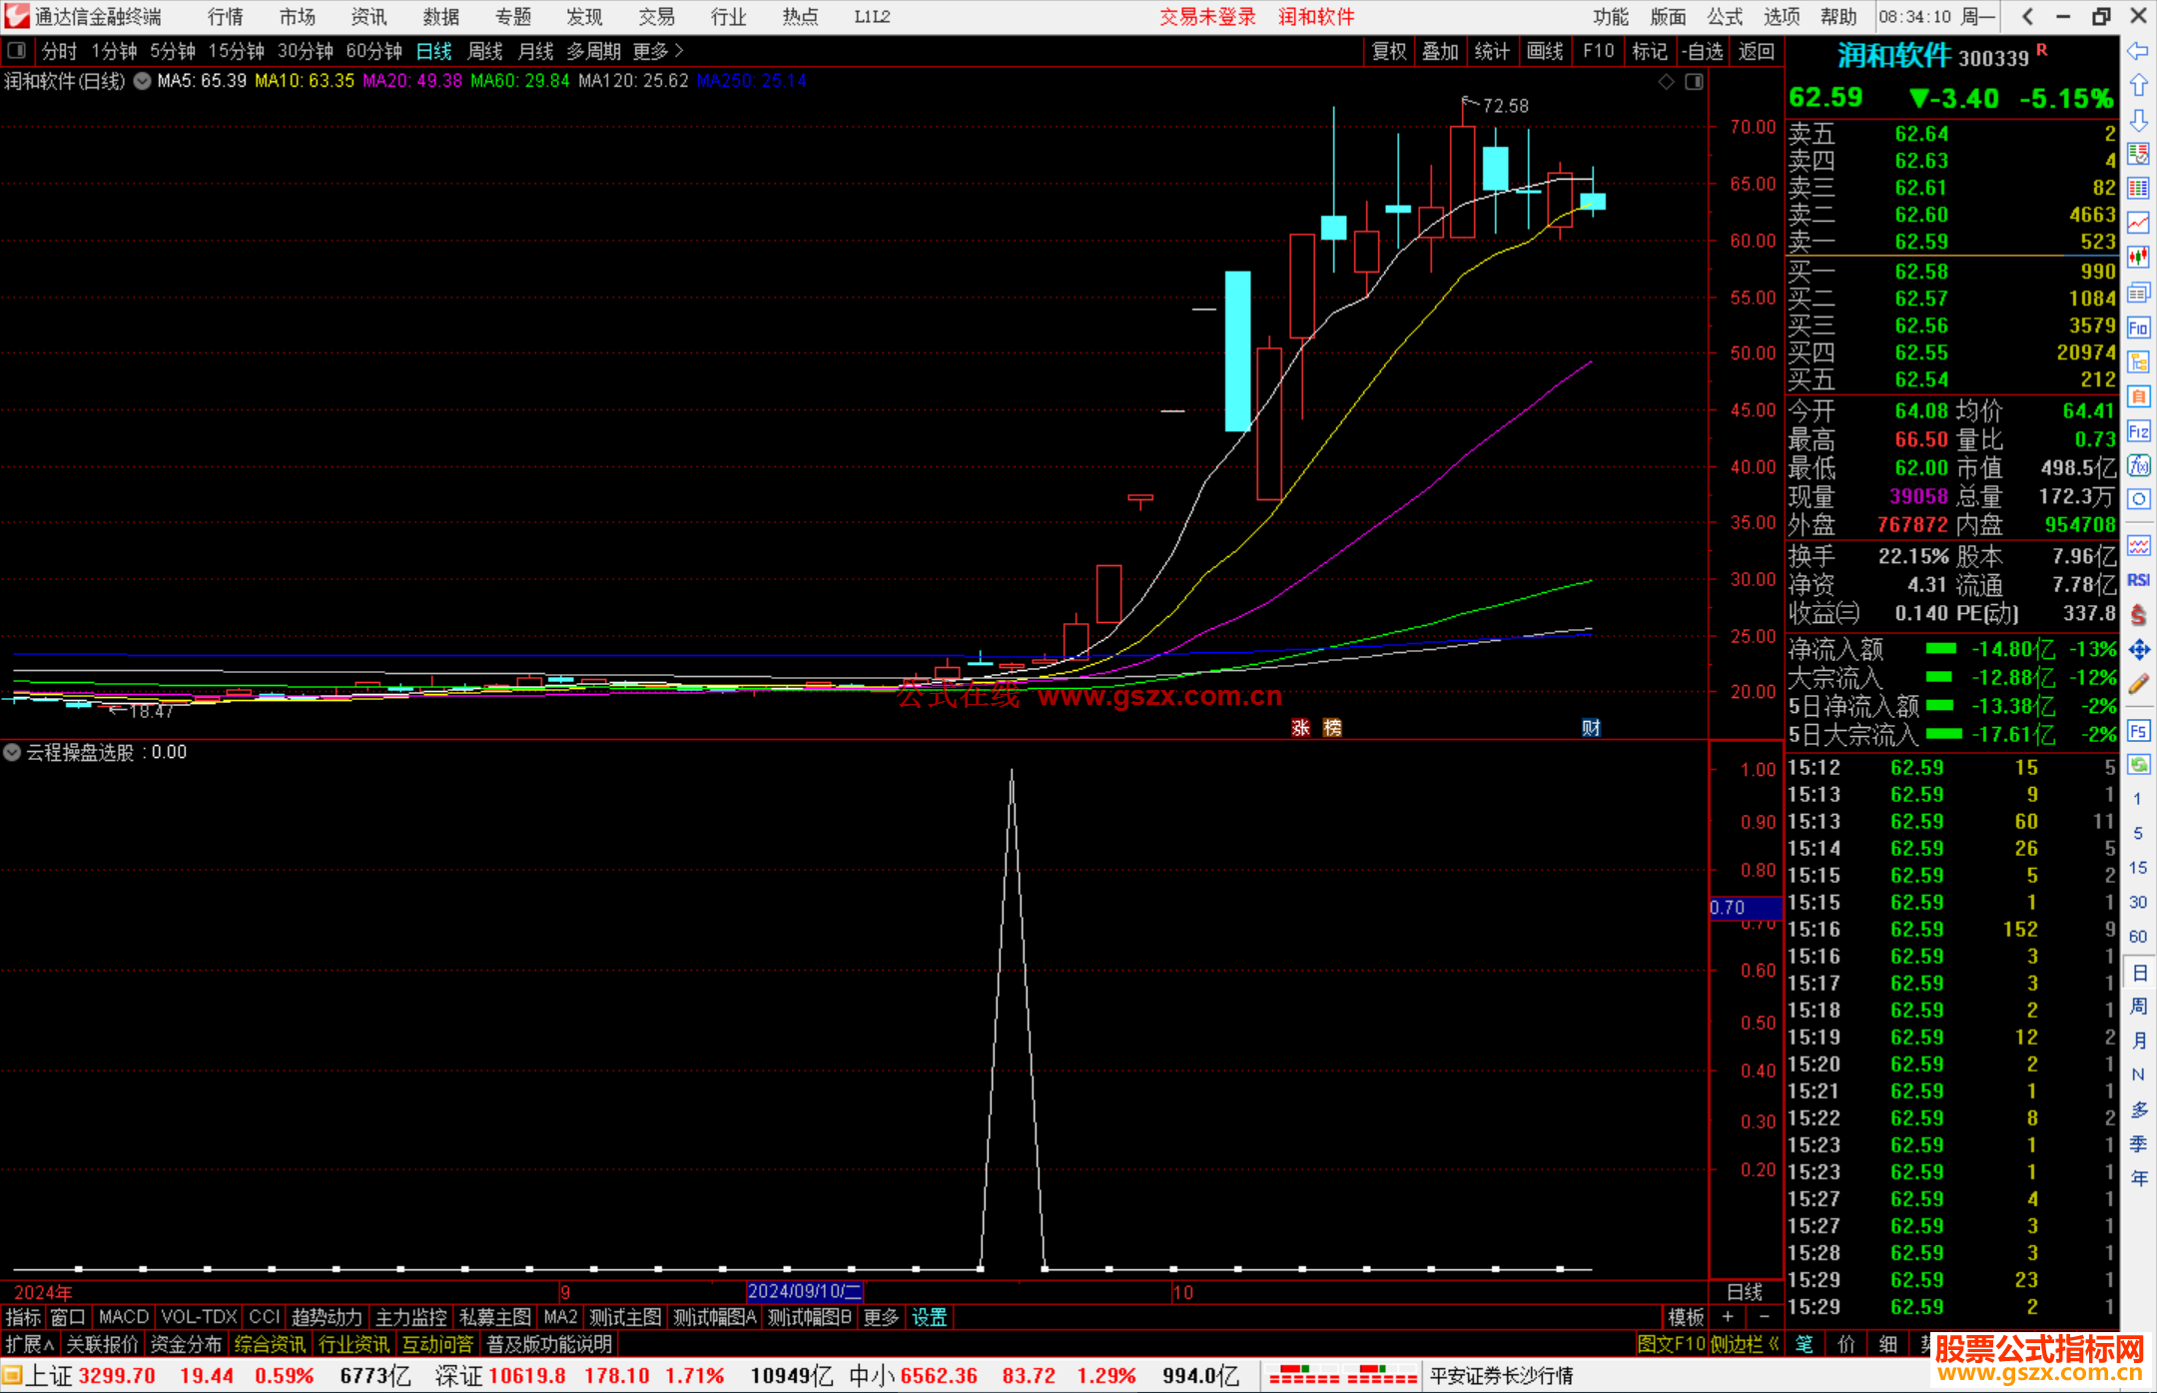Open the -自选 watchlist dropdown

pos(1702,51)
